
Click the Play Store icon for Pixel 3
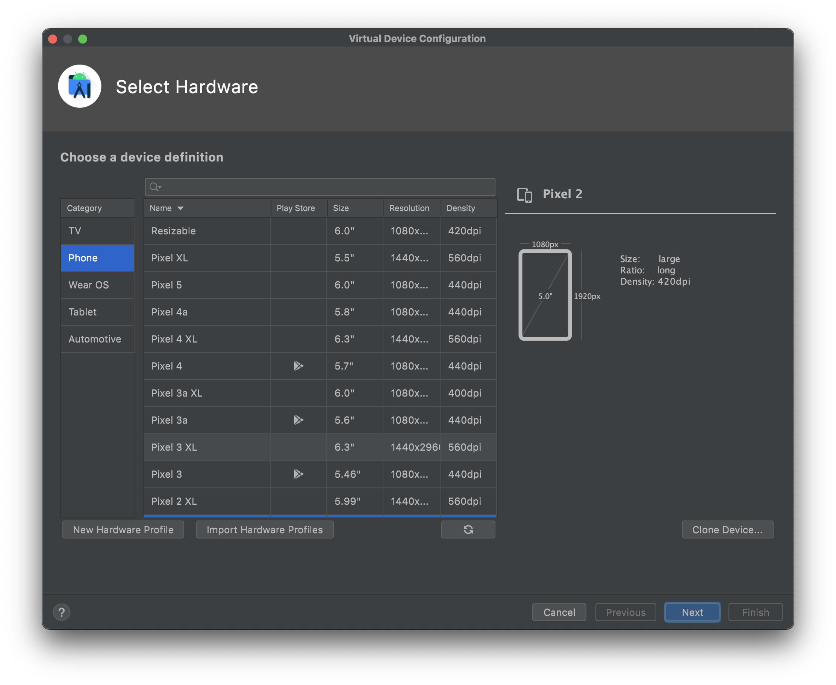(298, 474)
